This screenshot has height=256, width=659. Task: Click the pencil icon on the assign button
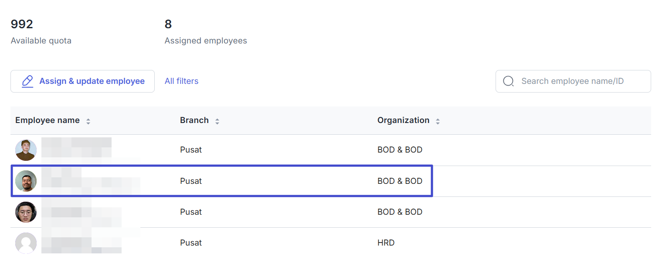27,81
